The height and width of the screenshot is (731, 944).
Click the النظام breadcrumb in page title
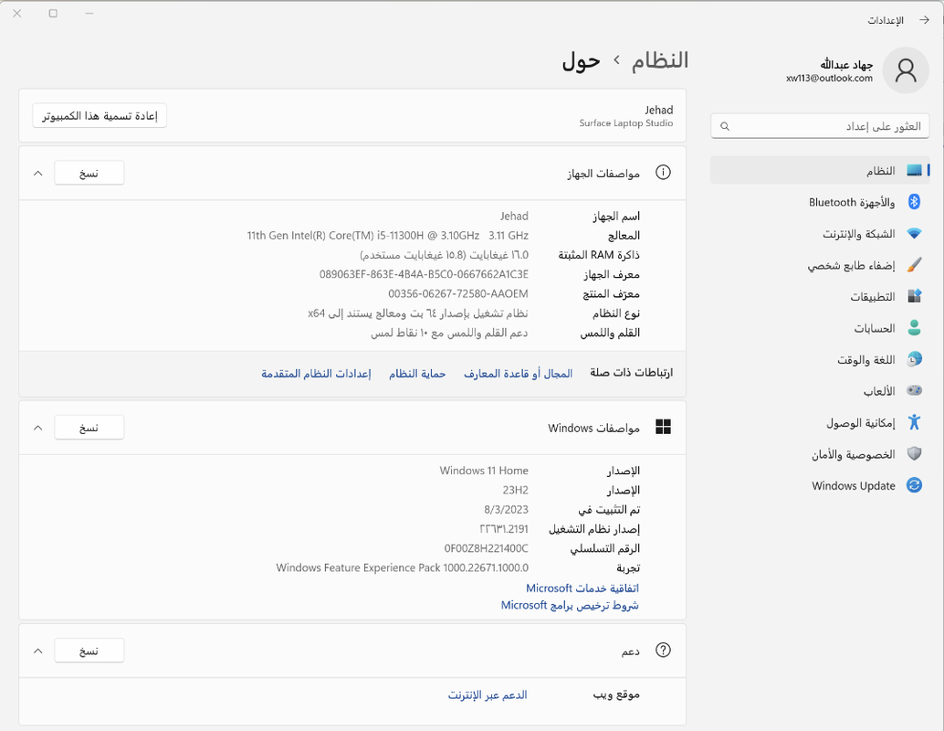[660, 60]
